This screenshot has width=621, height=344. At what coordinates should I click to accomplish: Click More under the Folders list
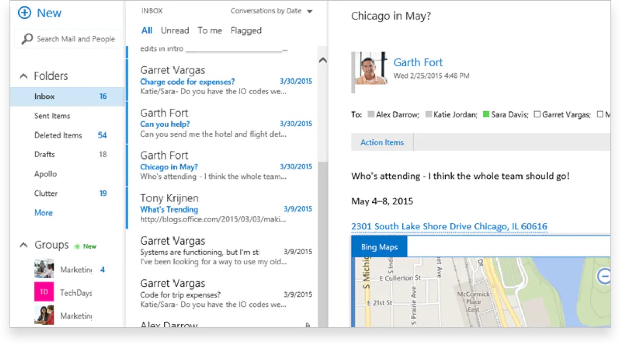pos(43,213)
